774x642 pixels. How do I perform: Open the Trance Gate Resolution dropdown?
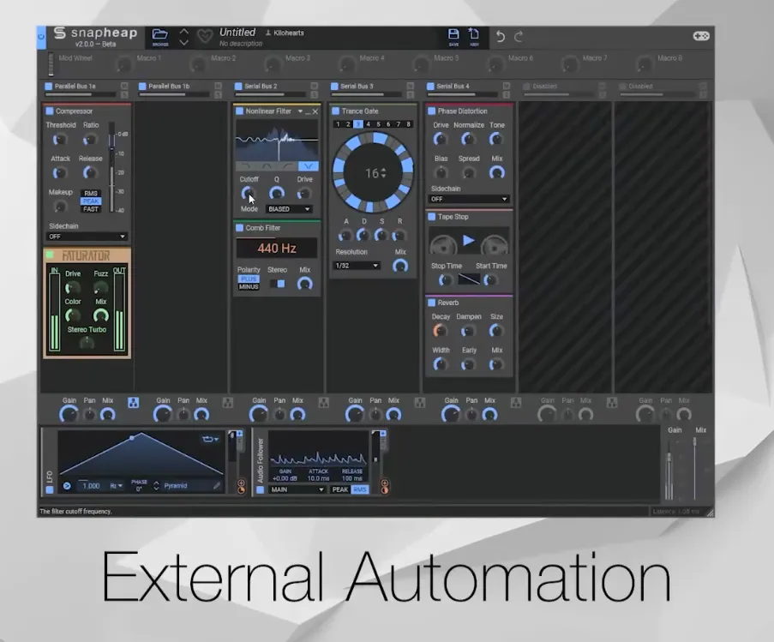[357, 266]
